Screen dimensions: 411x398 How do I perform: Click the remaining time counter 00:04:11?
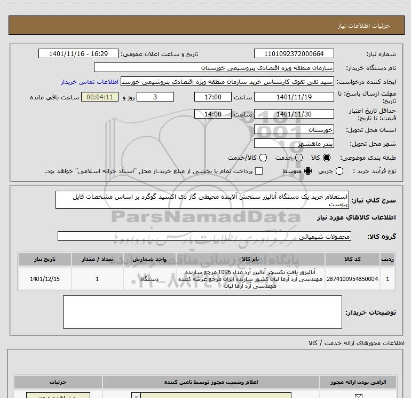click(x=100, y=97)
